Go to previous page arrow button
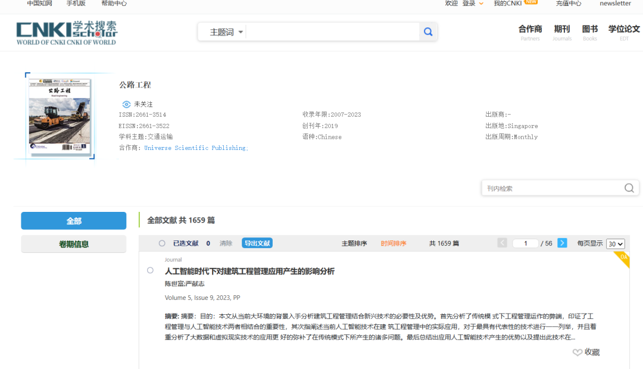 coord(502,243)
